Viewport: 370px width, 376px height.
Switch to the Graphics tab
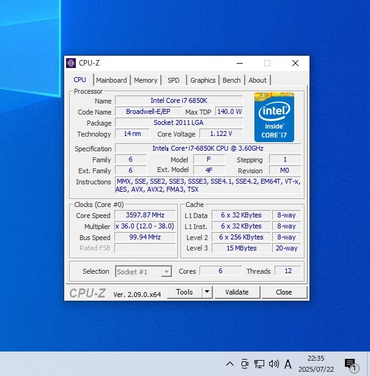click(203, 80)
